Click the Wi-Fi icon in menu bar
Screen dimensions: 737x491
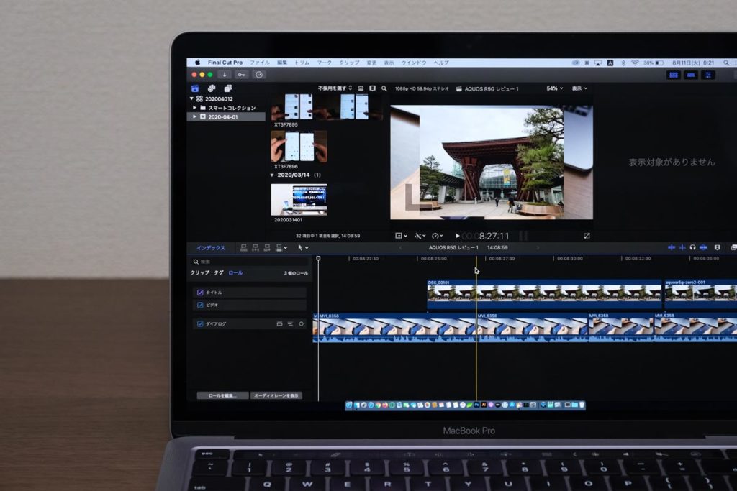tap(635, 63)
